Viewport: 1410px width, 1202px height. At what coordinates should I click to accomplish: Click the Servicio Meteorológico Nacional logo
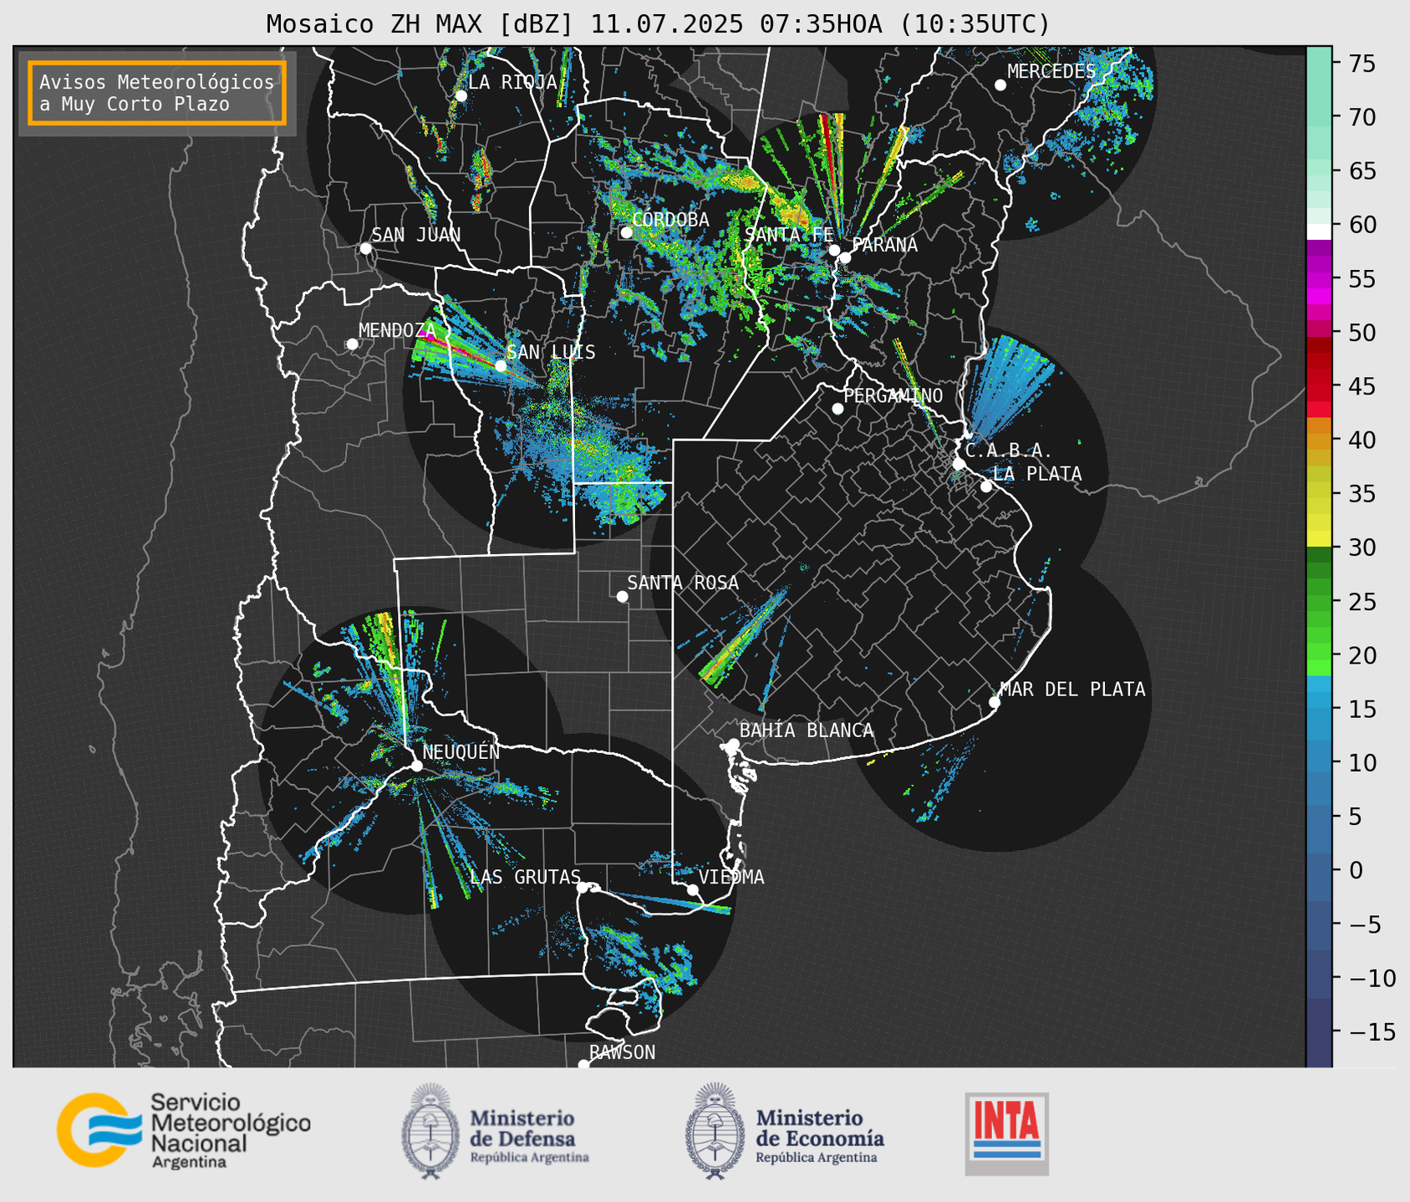pos(183,1130)
